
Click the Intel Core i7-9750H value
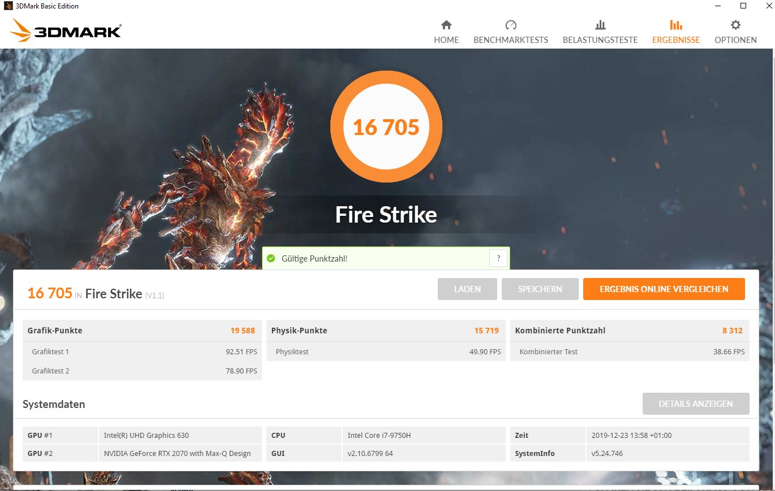pyautogui.click(x=378, y=435)
